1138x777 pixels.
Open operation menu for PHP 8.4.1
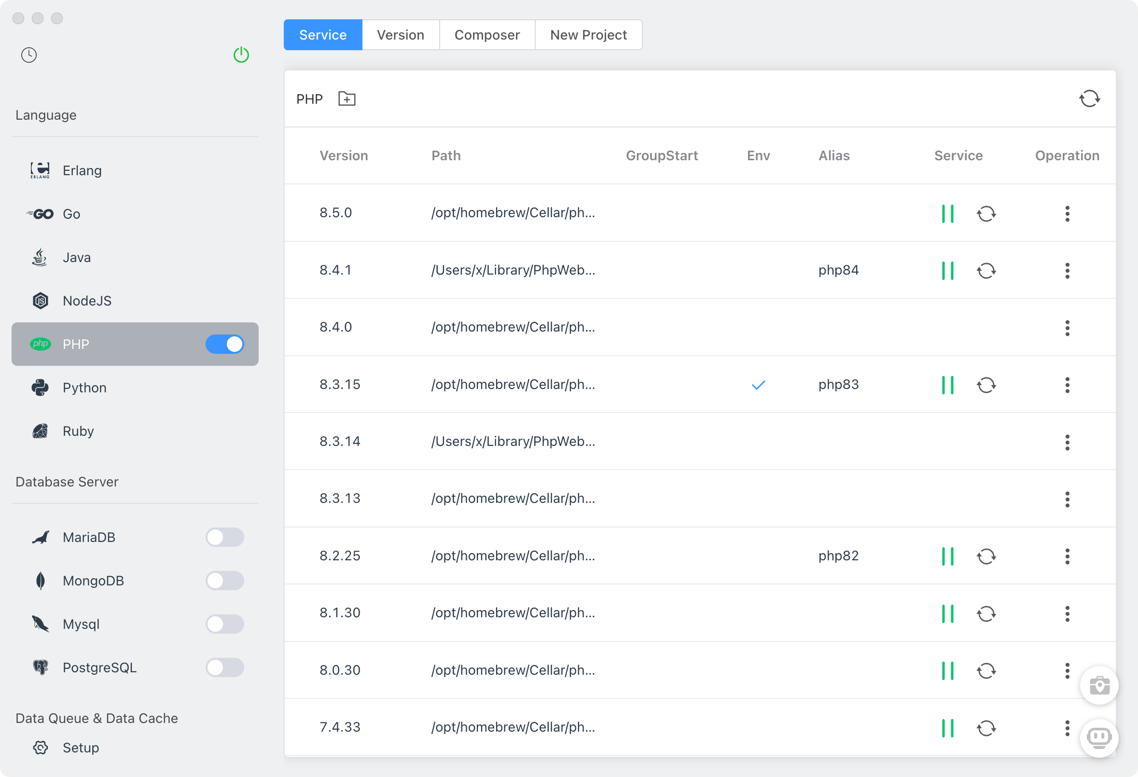pyautogui.click(x=1067, y=270)
